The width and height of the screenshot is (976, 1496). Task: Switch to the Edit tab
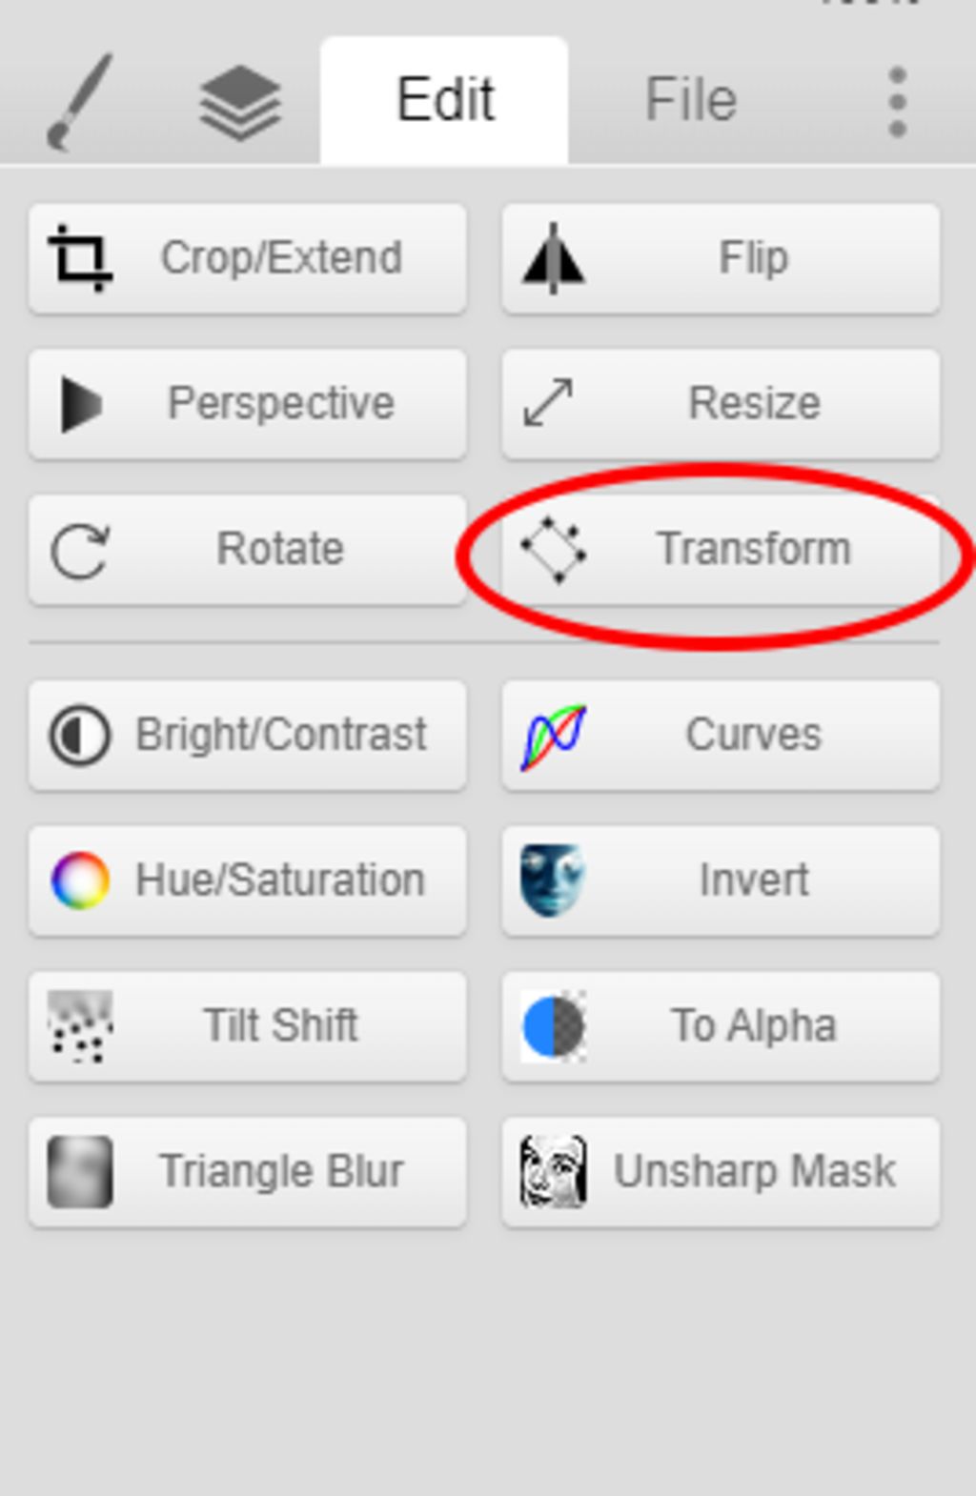pos(444,101)
